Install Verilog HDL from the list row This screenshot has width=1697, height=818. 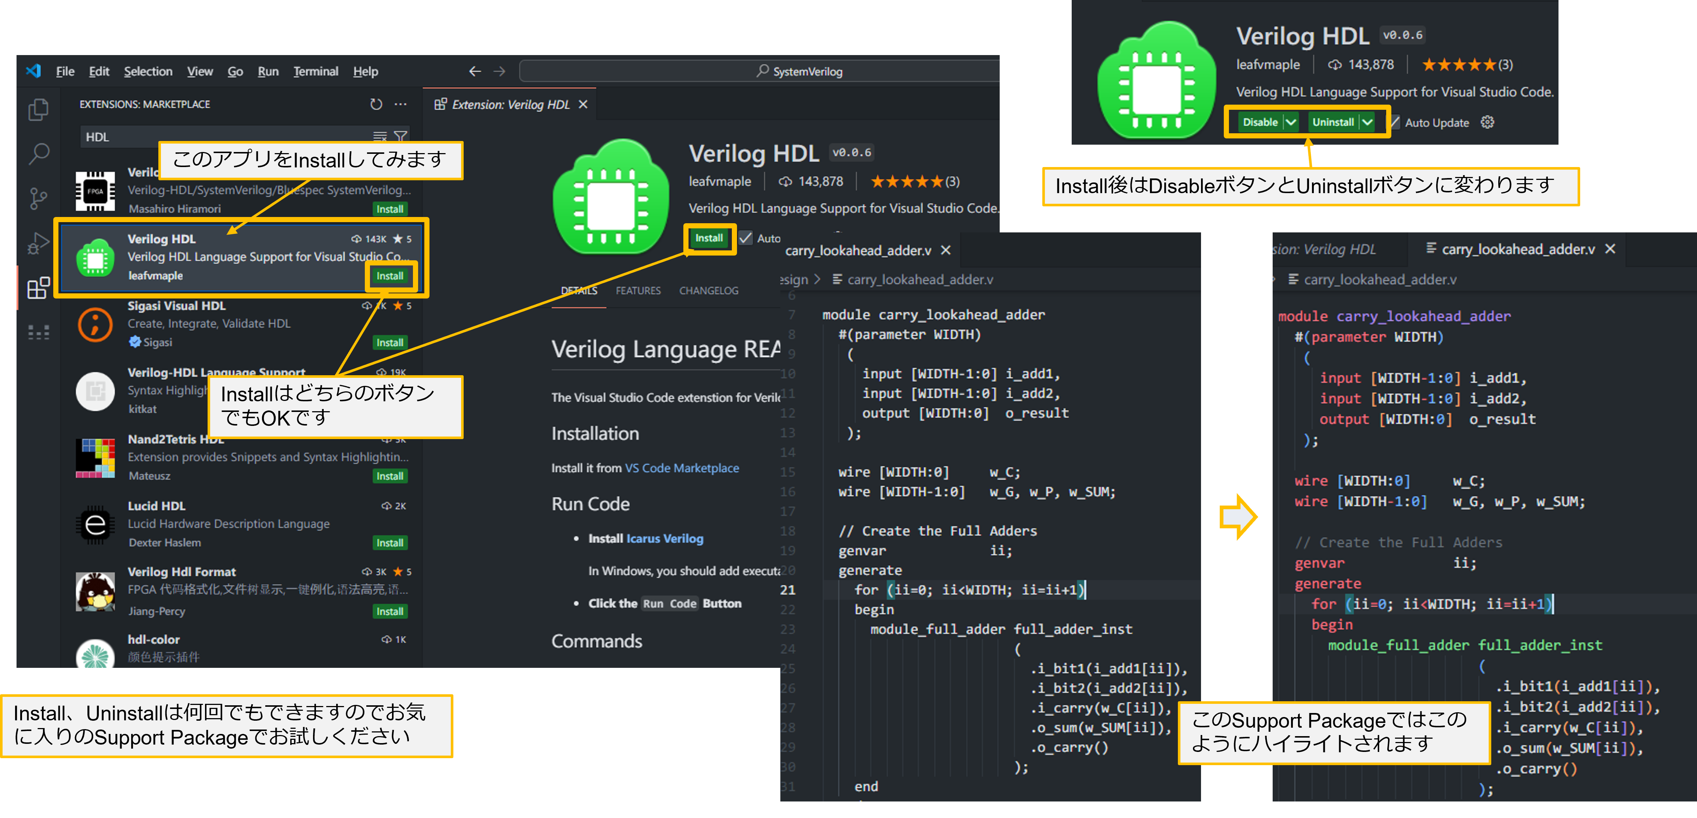tap(390, 276)
